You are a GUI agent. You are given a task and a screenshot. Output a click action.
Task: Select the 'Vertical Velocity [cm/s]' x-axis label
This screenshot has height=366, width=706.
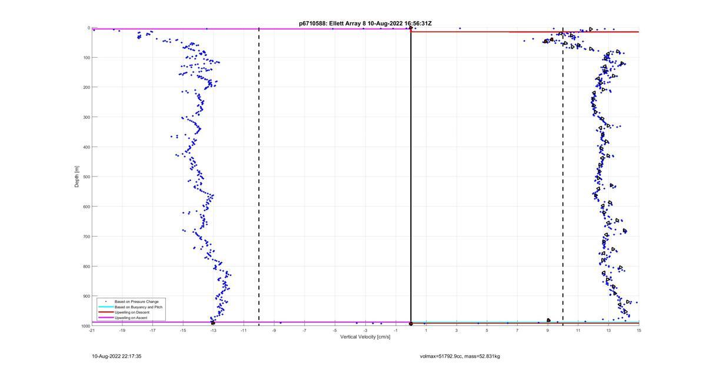tap(365, 337)
